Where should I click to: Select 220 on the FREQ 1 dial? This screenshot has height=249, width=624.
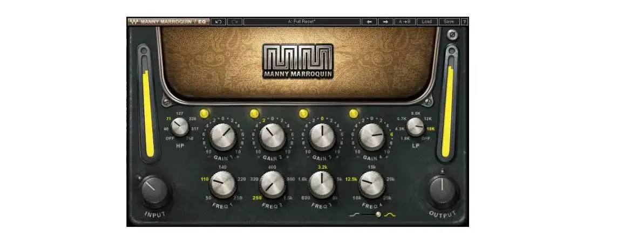(242, 179)
